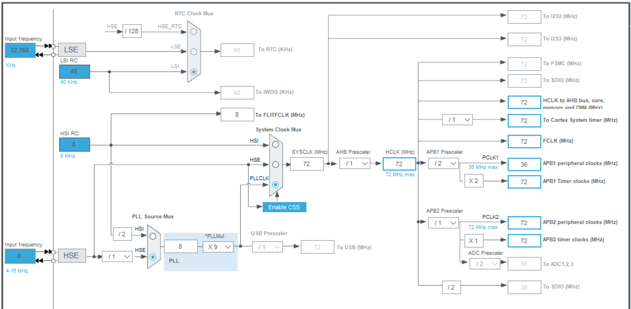Edit the 32.768 KHz LSE input frequency
Viewport: 631px width, 309px height.
pos(20,51)
